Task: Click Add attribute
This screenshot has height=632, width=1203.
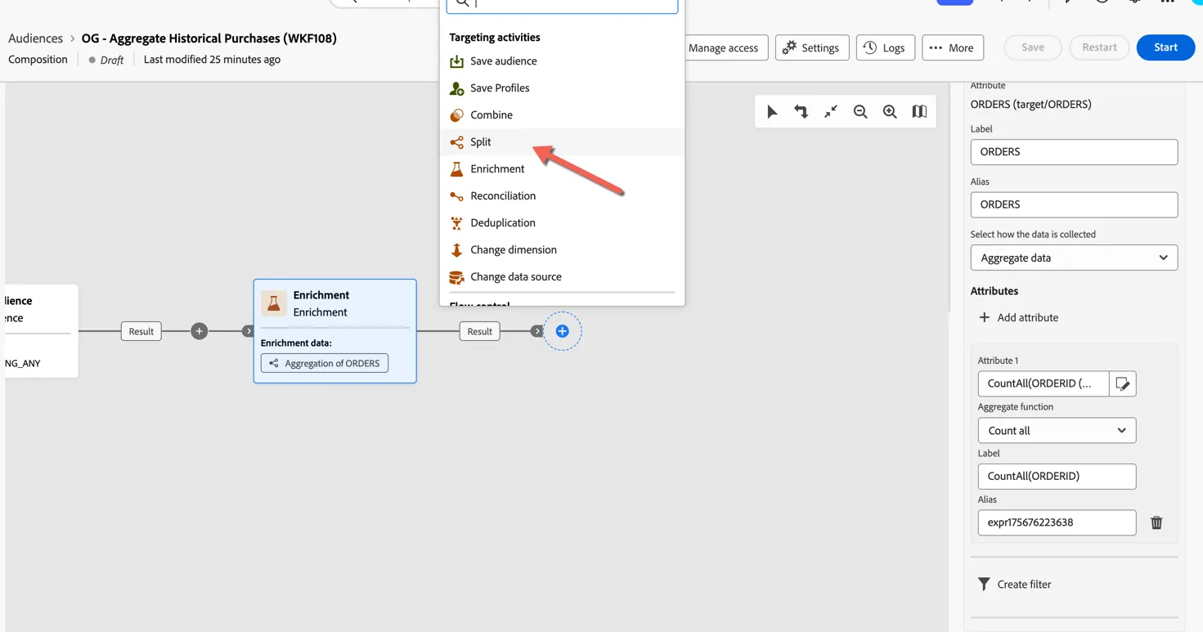Action: [1018, 317]
